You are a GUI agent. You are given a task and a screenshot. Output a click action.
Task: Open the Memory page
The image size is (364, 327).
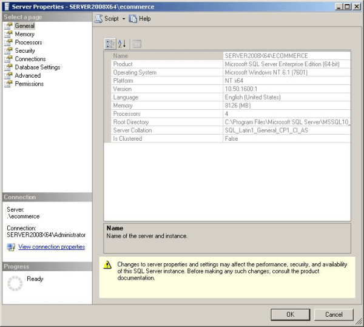pyautogui.click(x=25, y=34)
